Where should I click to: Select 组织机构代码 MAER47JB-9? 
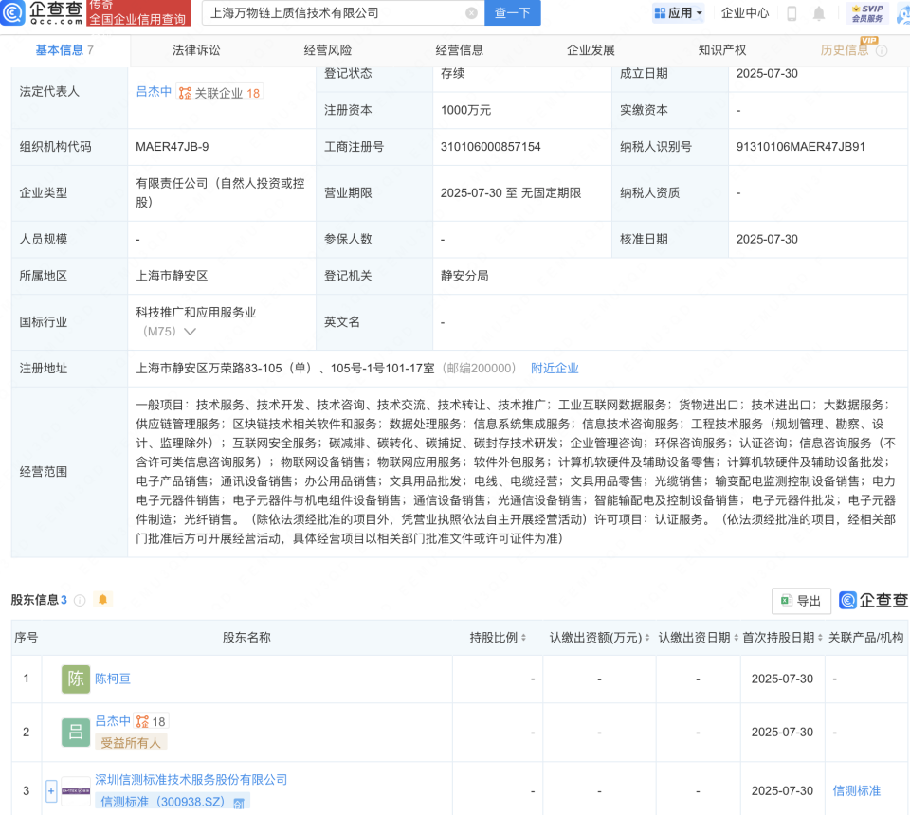173,147
